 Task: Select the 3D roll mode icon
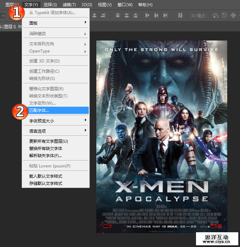pyautogui.click(x=225, y=15)
